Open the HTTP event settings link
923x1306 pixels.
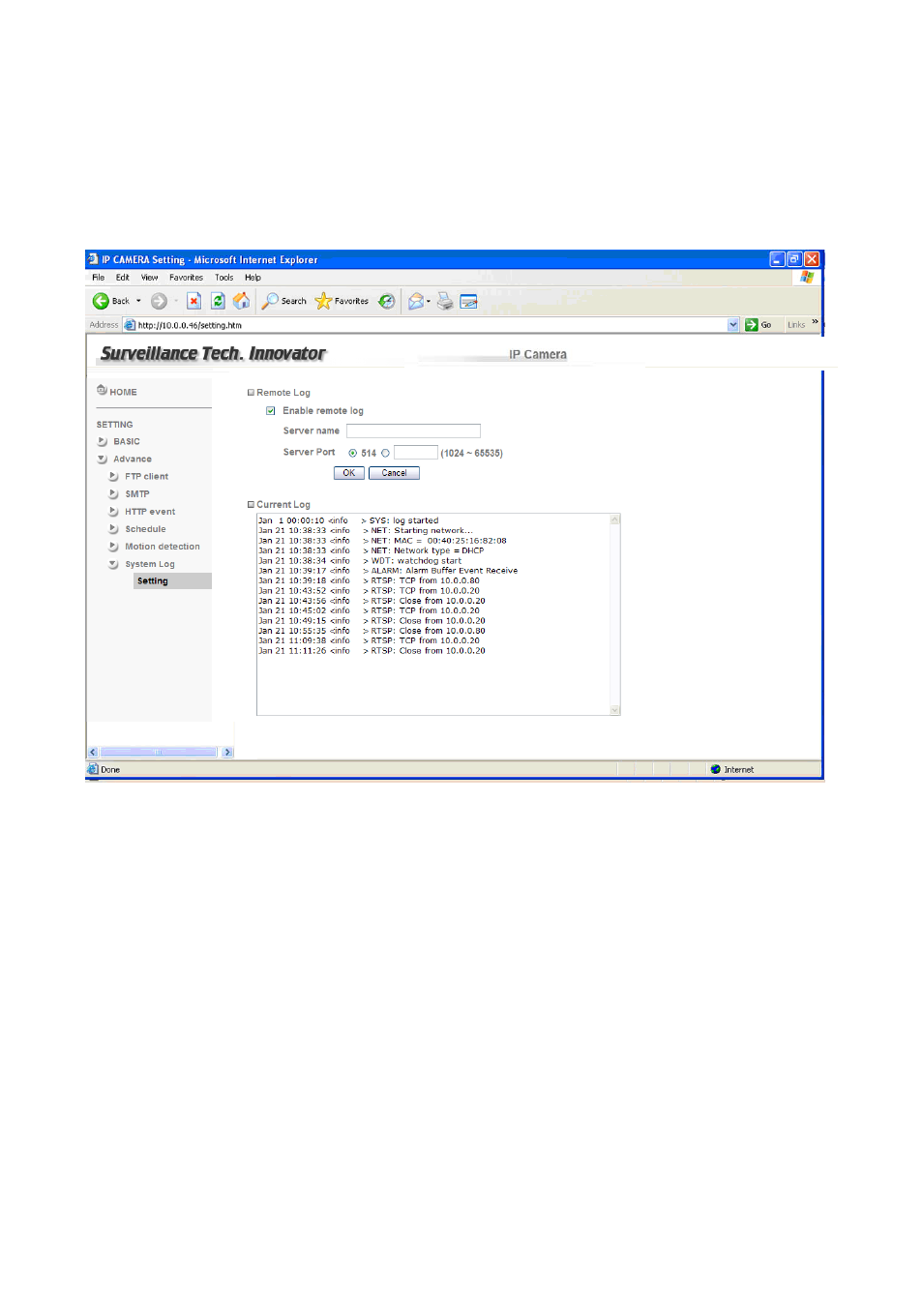click(150, 511)
